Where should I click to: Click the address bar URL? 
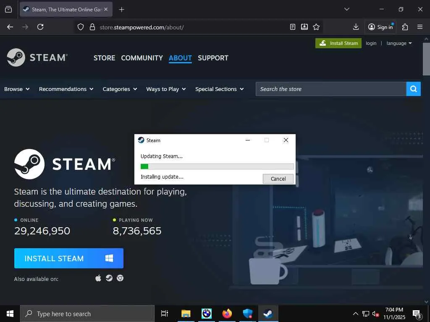point(142,27)
